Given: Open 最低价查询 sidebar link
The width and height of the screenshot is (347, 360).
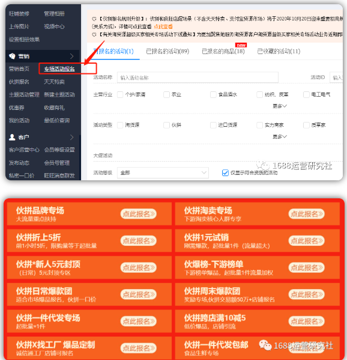Looking at the screenshot, I should coord(57,120).
